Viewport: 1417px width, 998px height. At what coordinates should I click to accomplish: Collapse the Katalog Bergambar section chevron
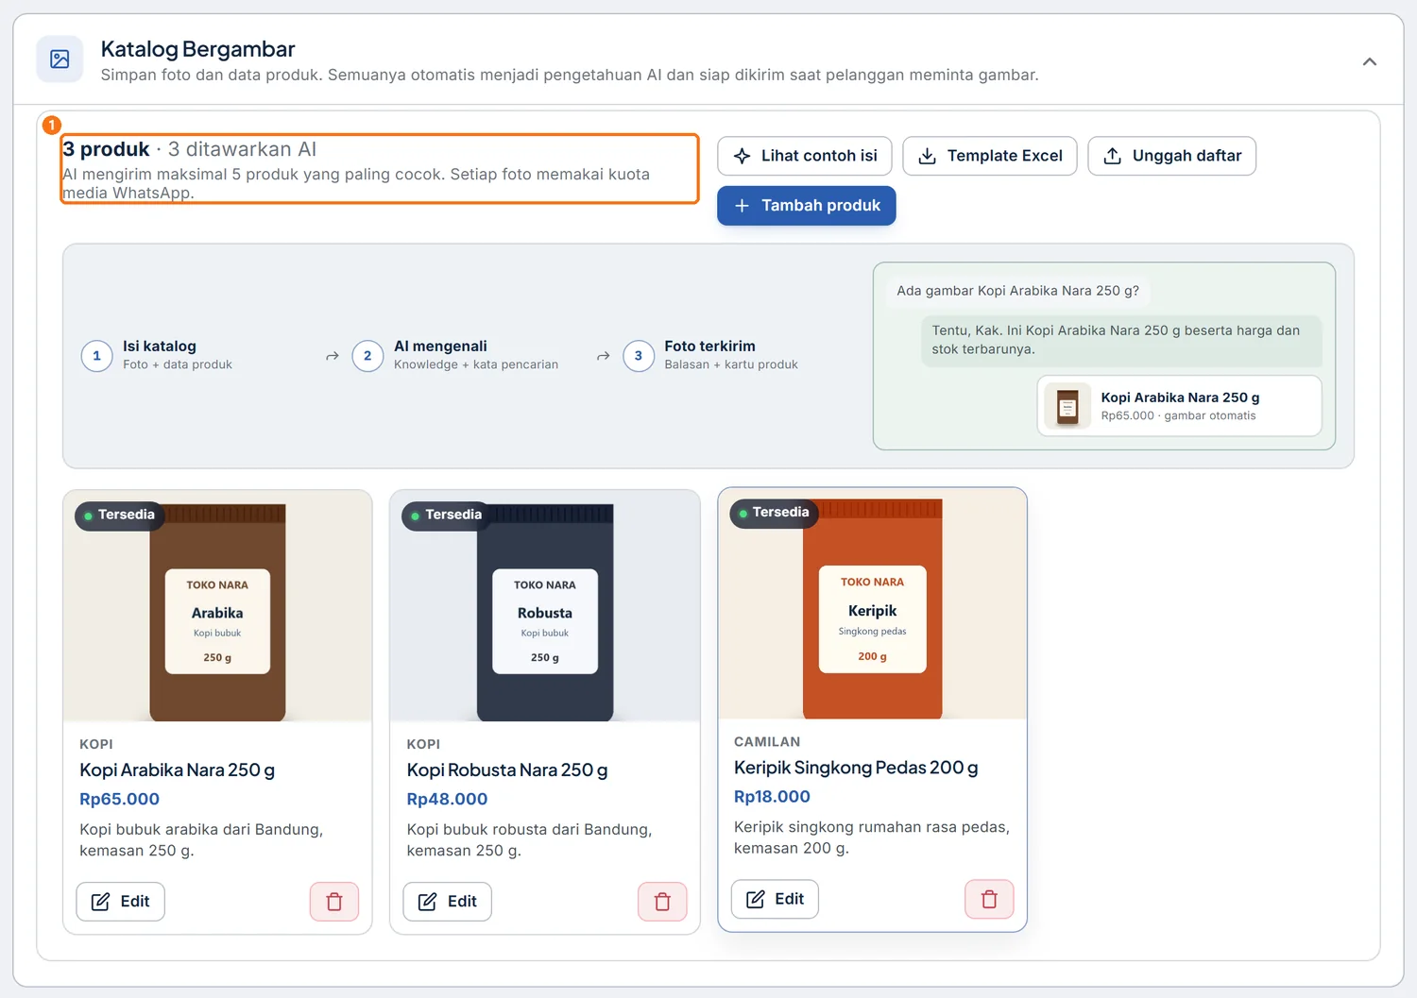click(1369, 61)
